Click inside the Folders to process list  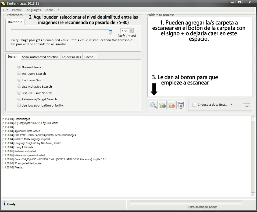pos(200,57)
